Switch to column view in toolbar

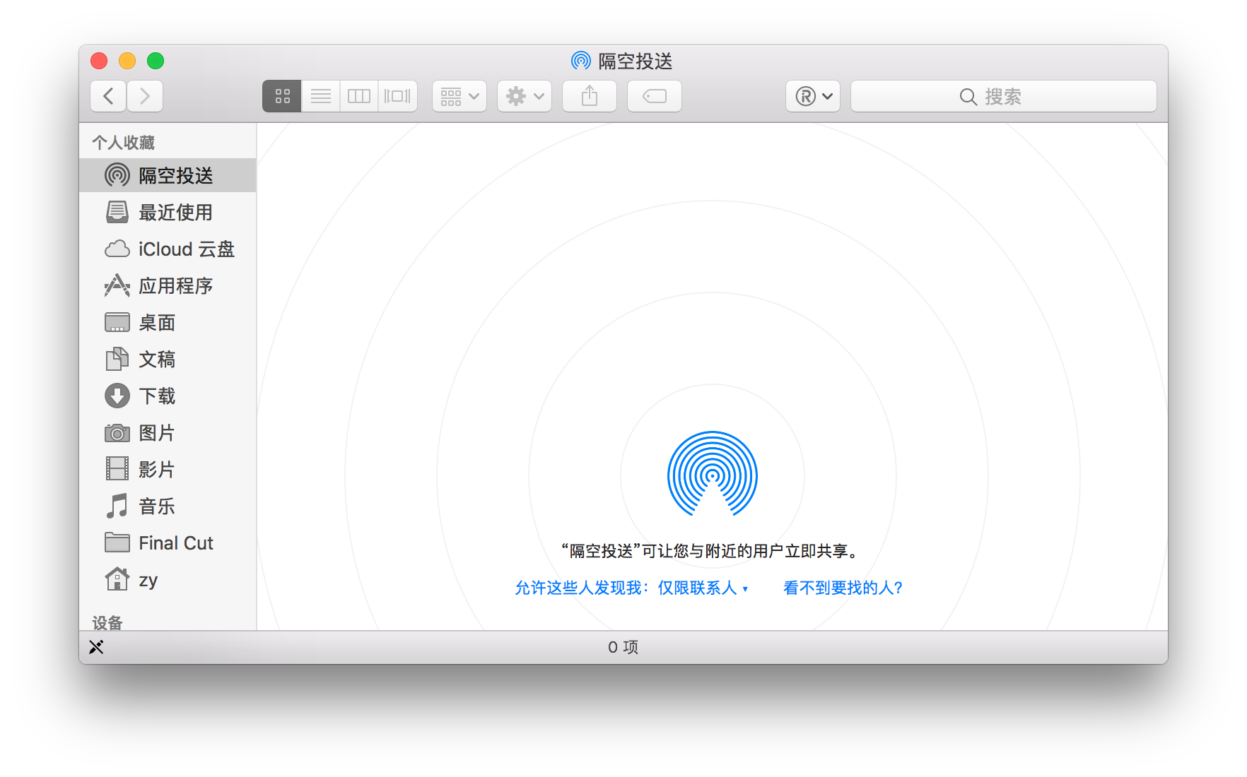358,96
